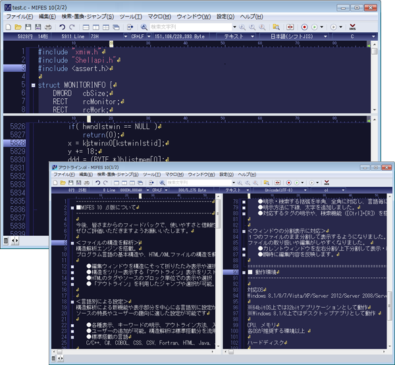Click line number 5828 in the gutter
The height and width of the screenshot is (365, 395).
point(18,143)
